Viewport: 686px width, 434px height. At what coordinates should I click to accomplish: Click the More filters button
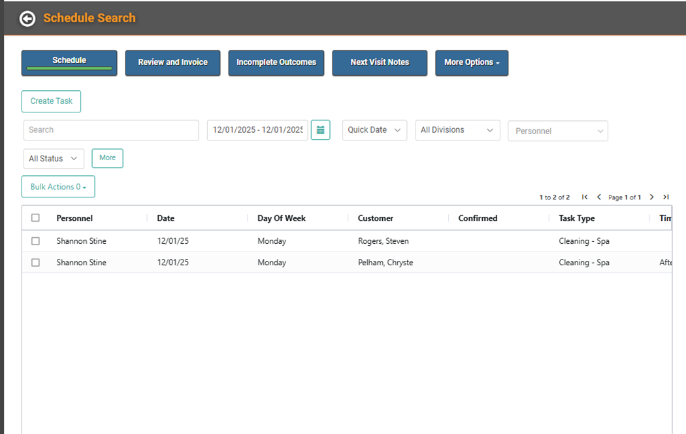[107, 158]
